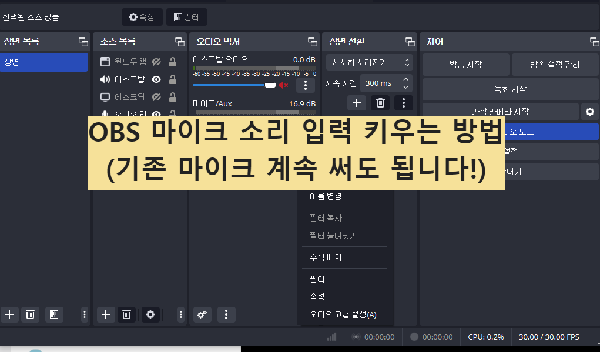
Task: Open the source list three-dot menu
Action: coord(181,314)
